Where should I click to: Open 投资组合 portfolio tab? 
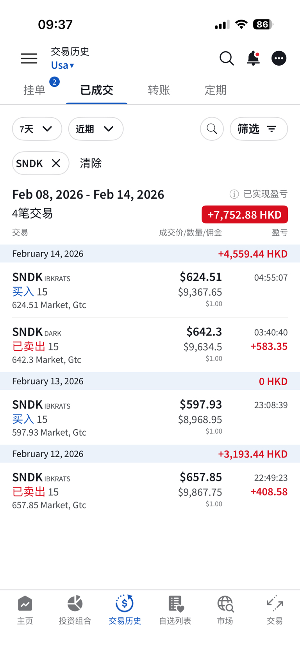(75, 610)
